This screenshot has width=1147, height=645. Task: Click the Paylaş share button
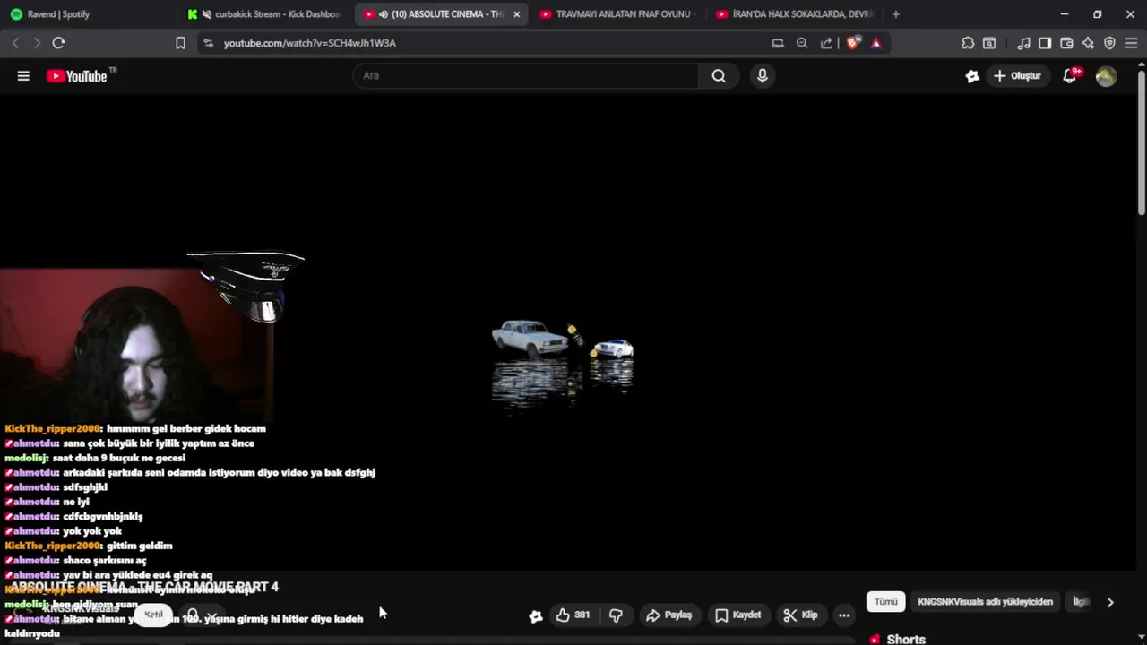click(669, 615)
